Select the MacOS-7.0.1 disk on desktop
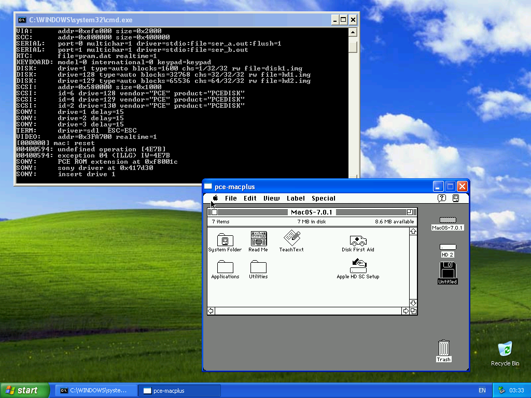The height and width of the screenshot is (398, 531). pyautogui.click(x=448, y=220)
